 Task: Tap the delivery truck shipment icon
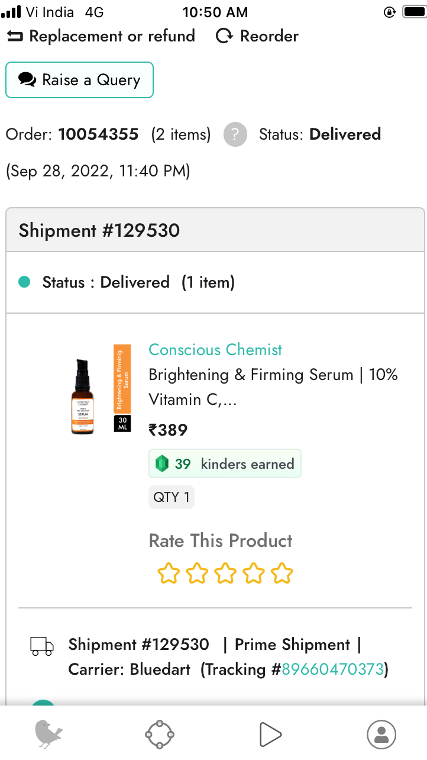tap(42, 646)
